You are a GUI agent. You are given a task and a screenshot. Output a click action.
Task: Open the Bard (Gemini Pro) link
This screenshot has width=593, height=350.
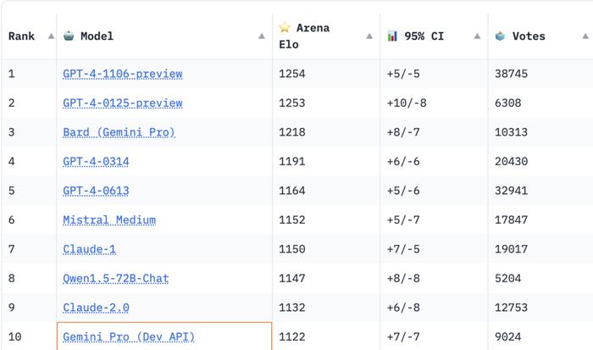tap(119, 132)
